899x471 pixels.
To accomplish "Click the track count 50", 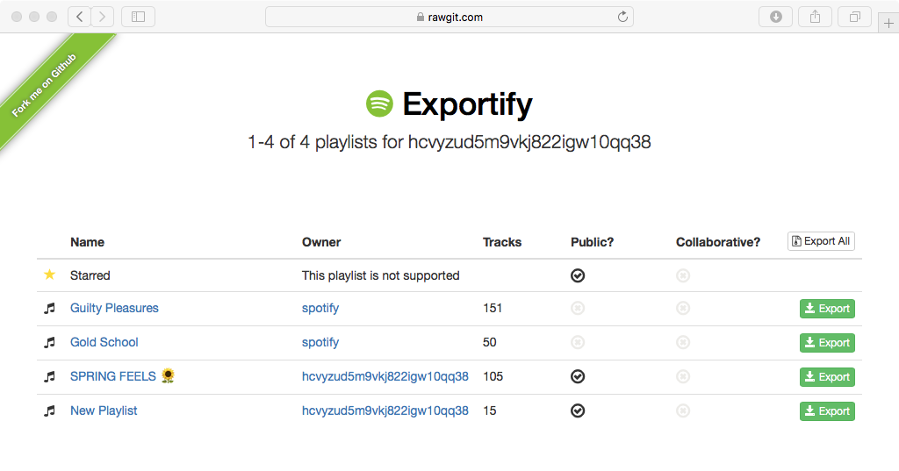I will tap(490, 343).
